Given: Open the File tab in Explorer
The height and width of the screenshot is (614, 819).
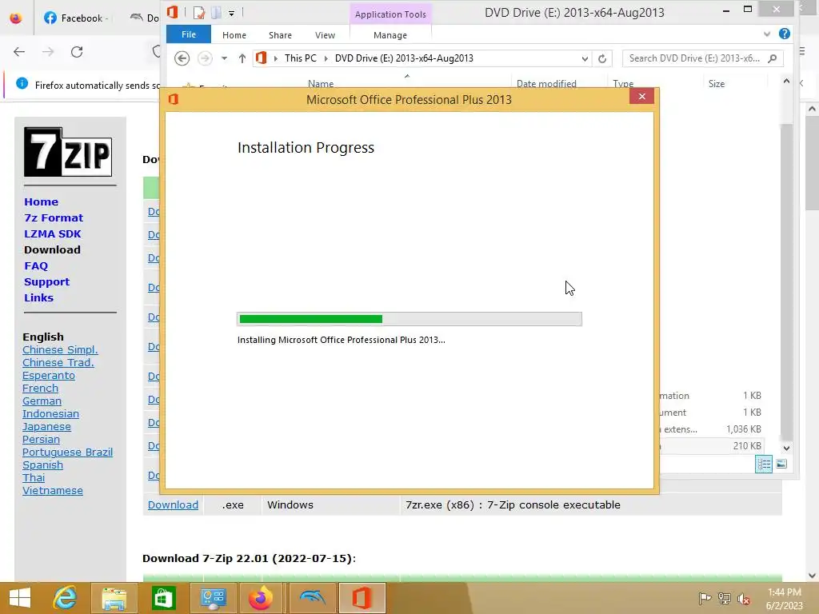Looking at the screenshot, I should coord(189,34).
